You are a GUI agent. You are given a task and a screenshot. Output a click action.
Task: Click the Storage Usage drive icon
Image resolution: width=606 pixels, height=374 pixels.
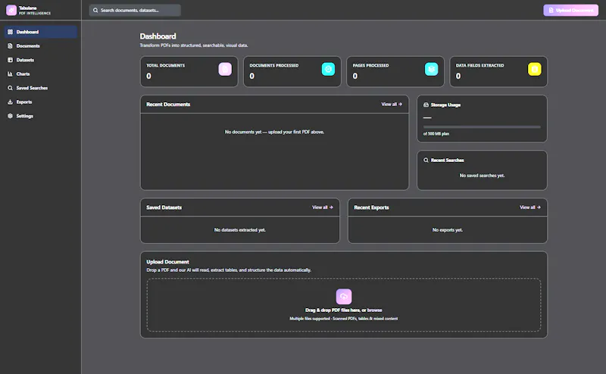coord(426,104)
